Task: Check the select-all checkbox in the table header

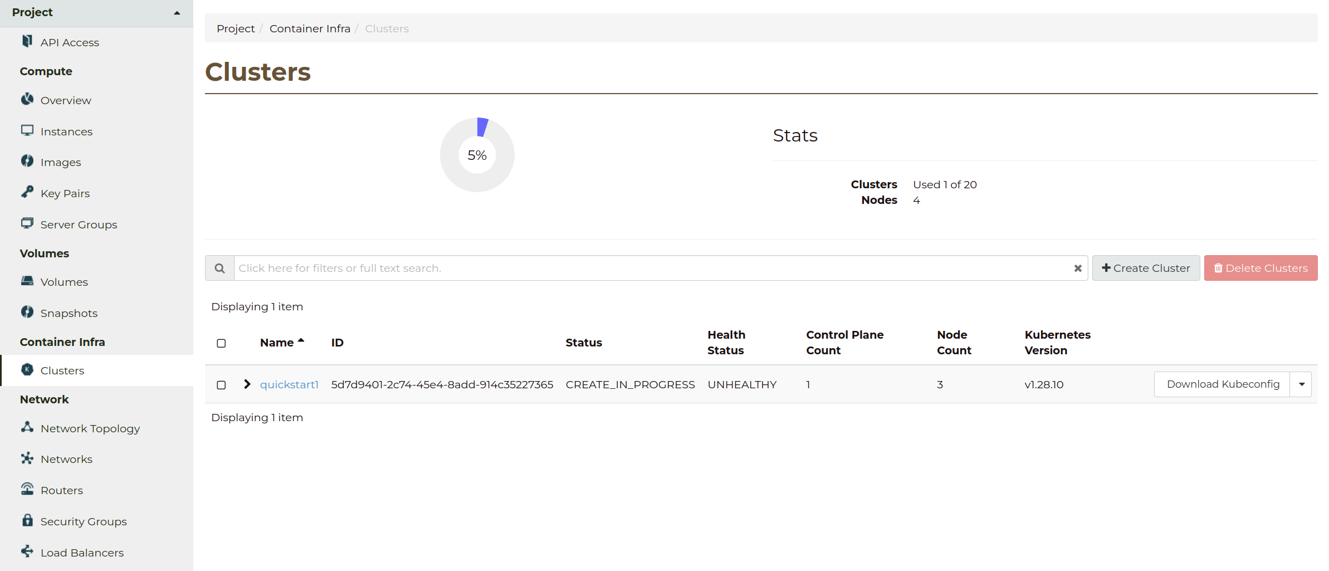Action: click(x=221, y=343)
